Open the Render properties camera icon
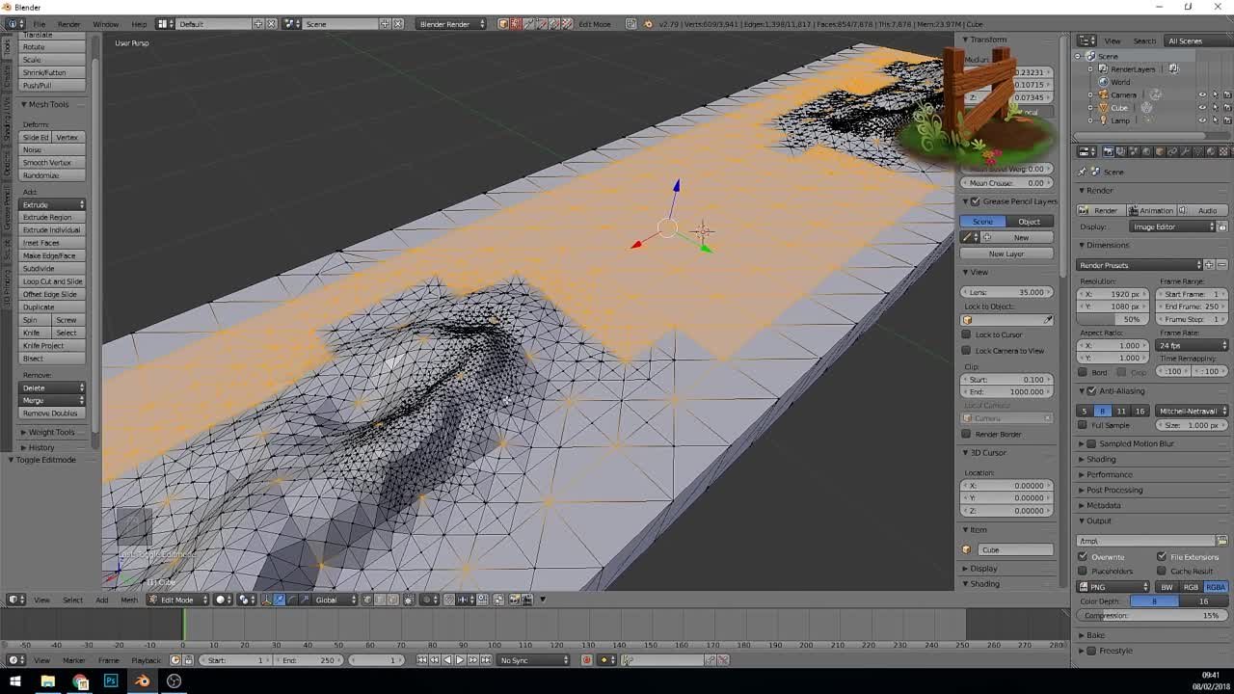Image resolution: width=1234 pixels, height=694 pixels. [x=1109, y=151]
